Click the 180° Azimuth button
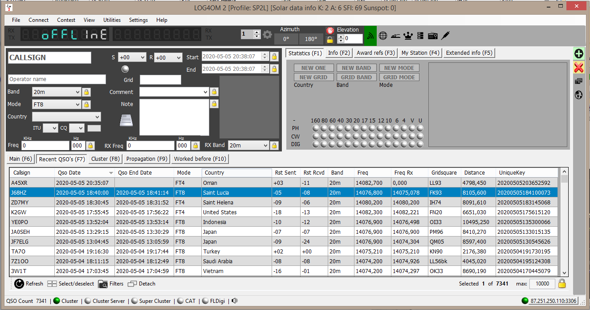 [x=311, y=39]
